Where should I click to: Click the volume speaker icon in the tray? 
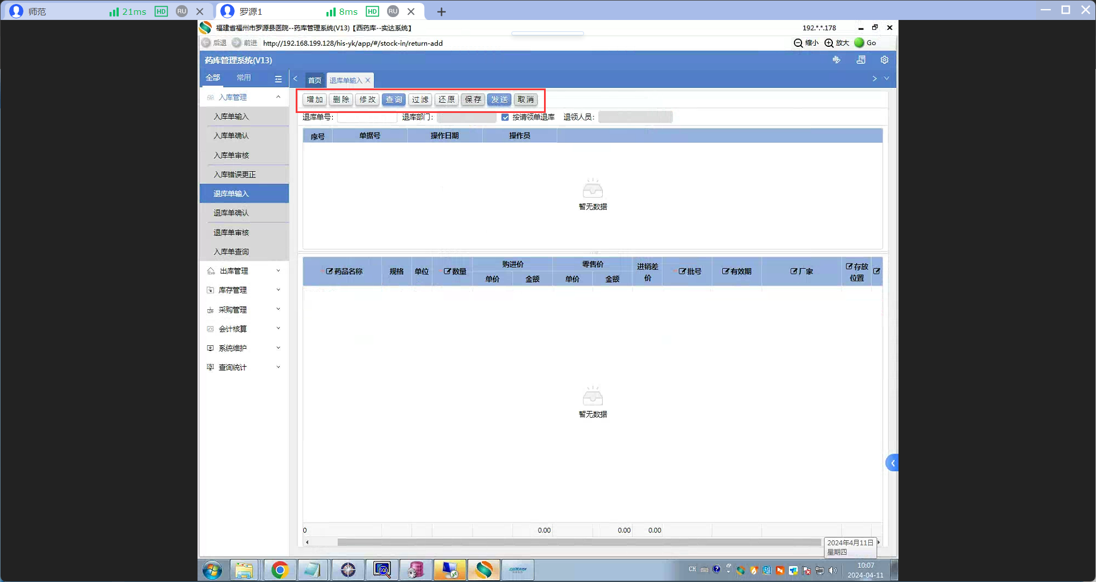click(x=832, y=570)
